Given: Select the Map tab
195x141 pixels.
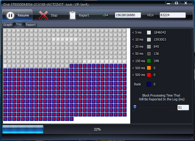Looking at the screenshot, I should point(19,24).
